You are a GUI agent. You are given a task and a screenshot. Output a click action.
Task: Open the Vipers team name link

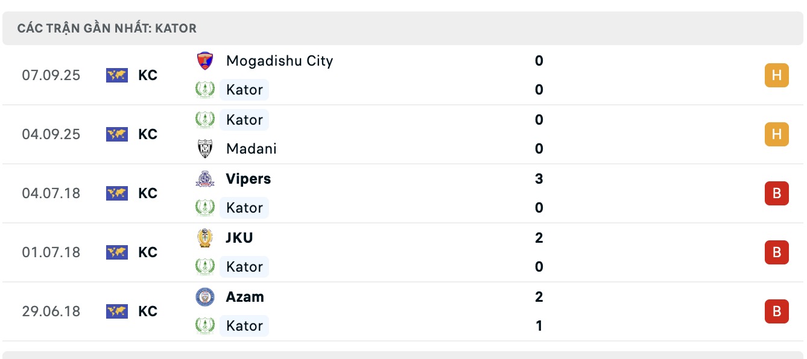[248, 178]
